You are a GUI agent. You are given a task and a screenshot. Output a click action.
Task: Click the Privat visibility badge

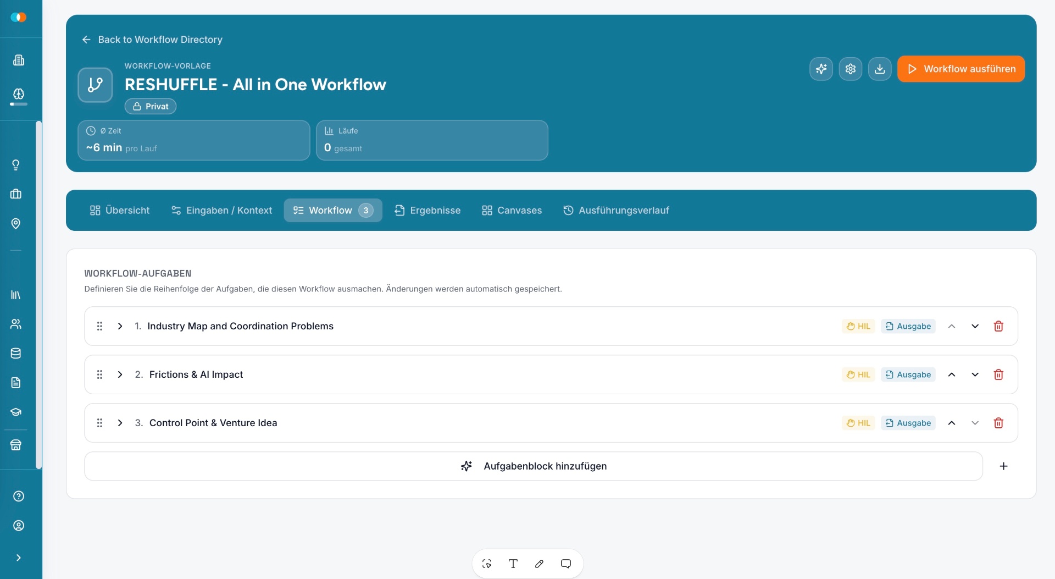[151, 106]
